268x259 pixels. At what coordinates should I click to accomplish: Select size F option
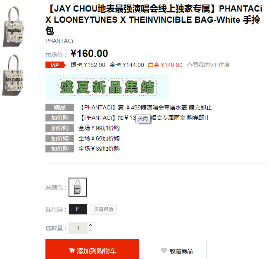point(78,209)
